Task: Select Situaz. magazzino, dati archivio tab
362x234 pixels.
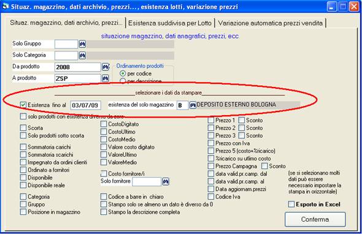Action: pos(66,23)
